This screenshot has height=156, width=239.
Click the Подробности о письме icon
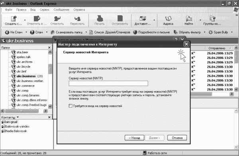135,32
